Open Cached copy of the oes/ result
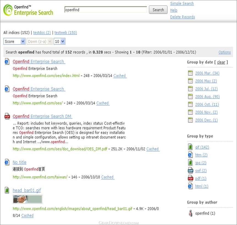 [103, 103]
